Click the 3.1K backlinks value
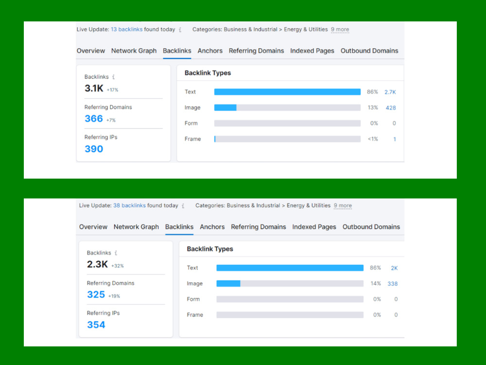Viewport: 486px width, 365px height. coord(94,89)
